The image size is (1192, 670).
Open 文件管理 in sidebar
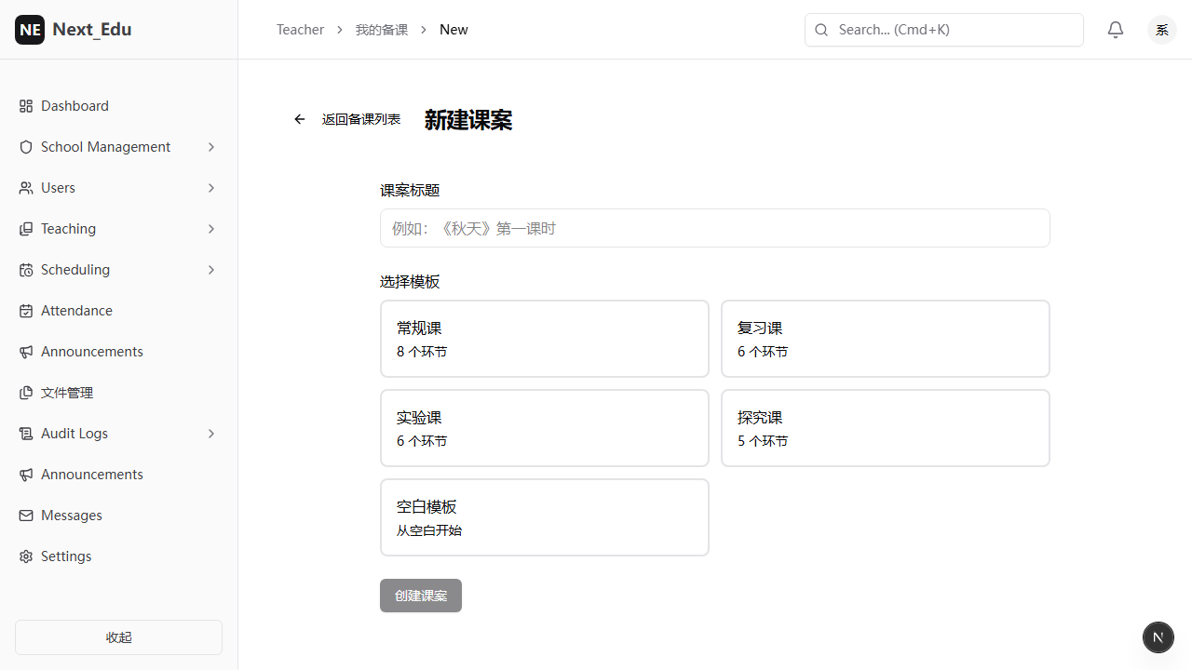point(118,393)
